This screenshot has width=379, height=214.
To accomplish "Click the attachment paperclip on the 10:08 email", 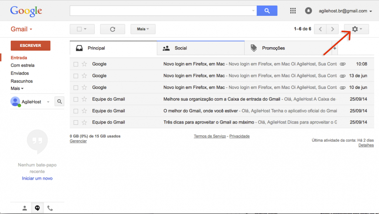I will 342,64.
